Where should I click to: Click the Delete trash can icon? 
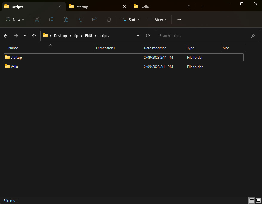click(109, 19)
